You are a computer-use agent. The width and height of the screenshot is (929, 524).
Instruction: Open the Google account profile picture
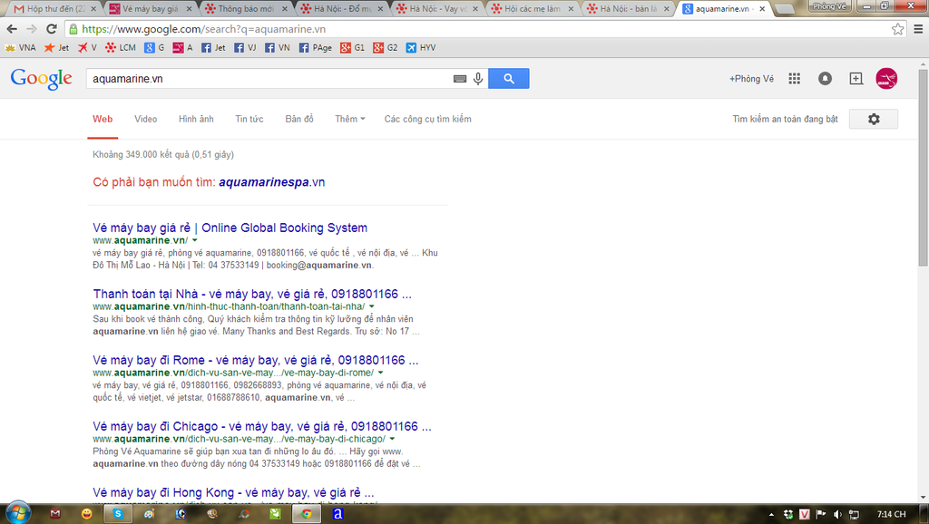886,79
